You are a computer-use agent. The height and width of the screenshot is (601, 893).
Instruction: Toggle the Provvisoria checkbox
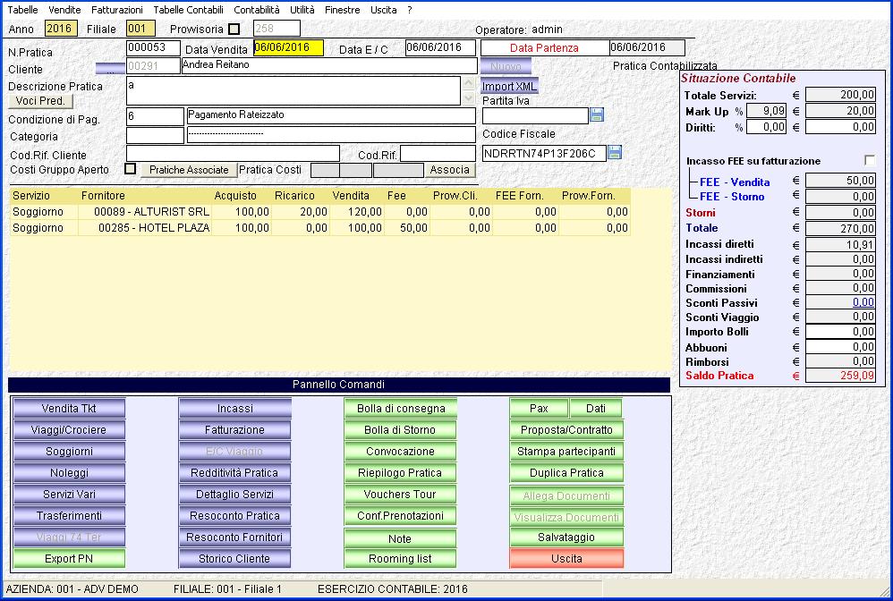point(234,29)
